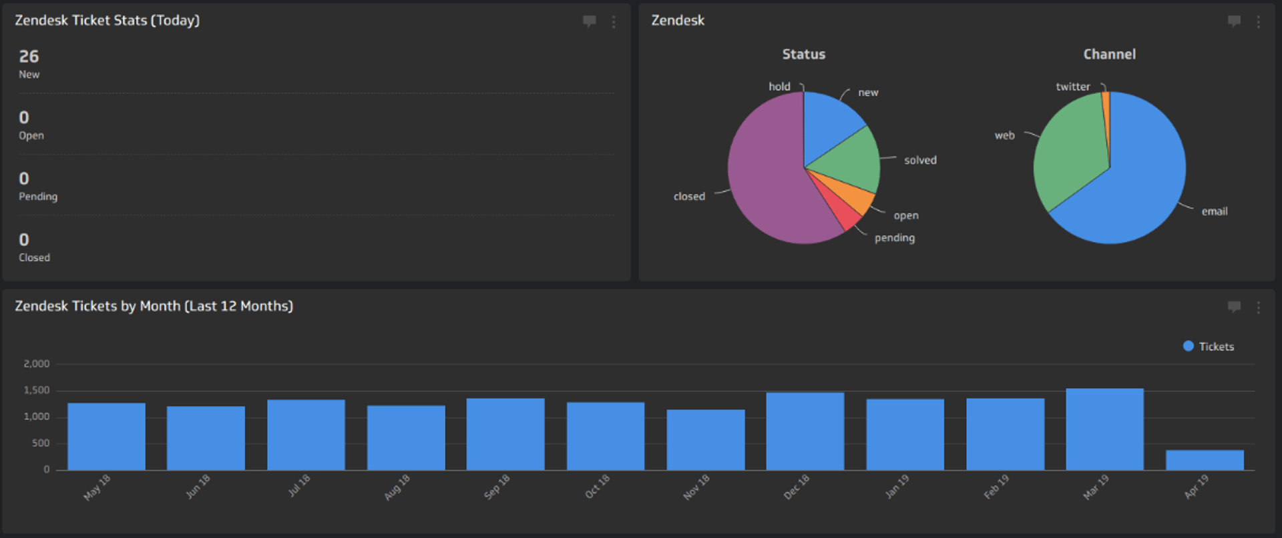The image size is (1282, 538).
Task: Select the Apr 19 bar in tickets chart
Action: 1205,461
